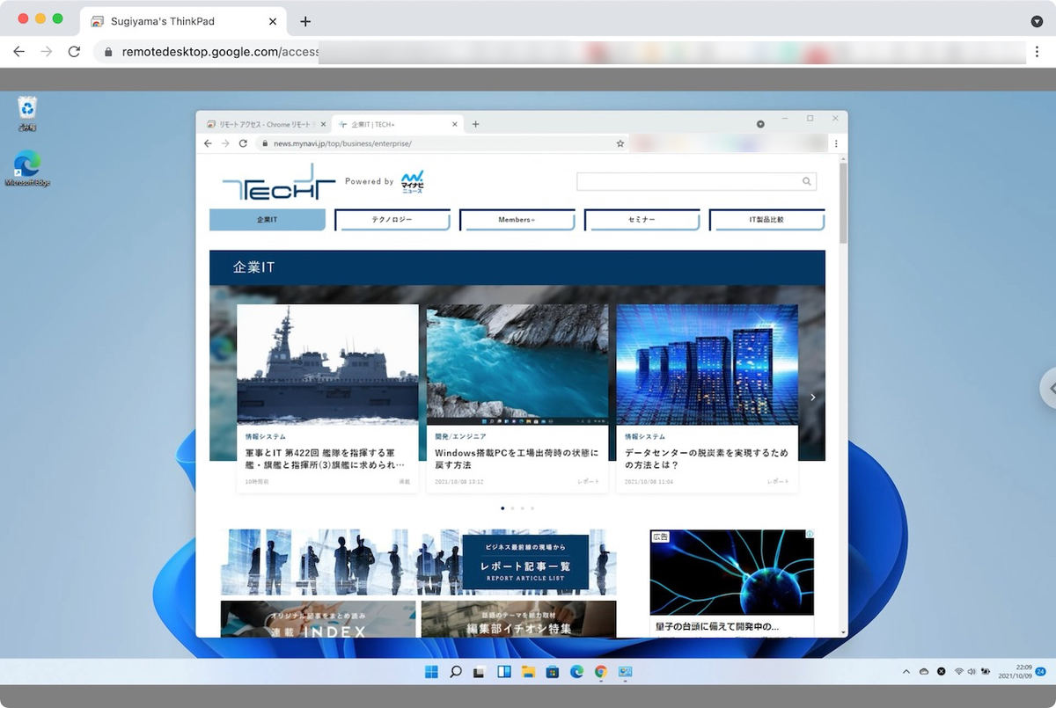Open the OneDrive cloud tray icon
The image size is (1056, 708).
coord(924,672)
